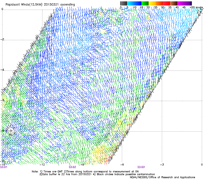Click the legend label '30'
The image size is (204, 179).
163,7
